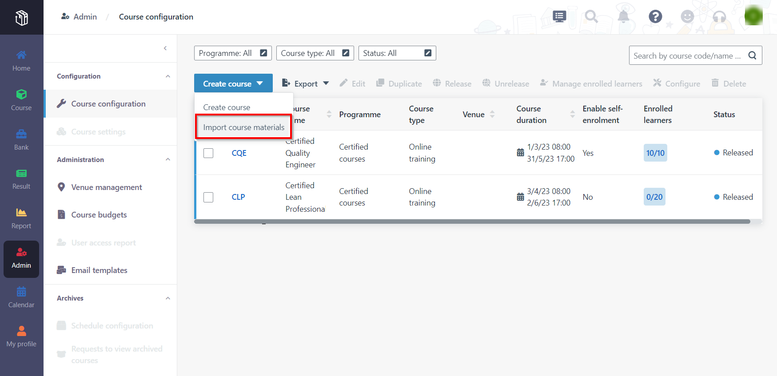This screenshot has height=376, width=777.
Task: Open Course budgets in side menu
Action: point(111,215)
